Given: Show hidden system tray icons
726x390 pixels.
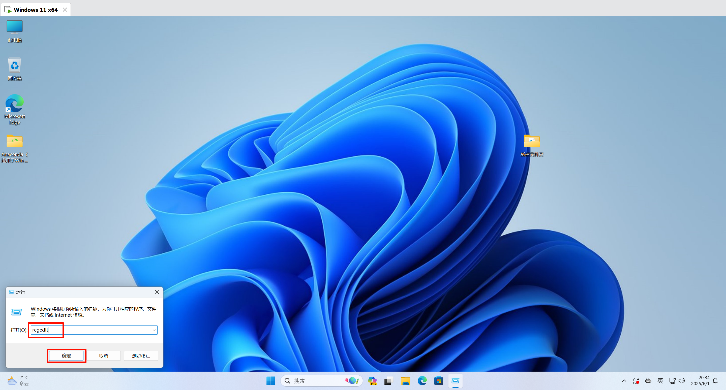Looking at the screenshot, I should pos(624,381).
